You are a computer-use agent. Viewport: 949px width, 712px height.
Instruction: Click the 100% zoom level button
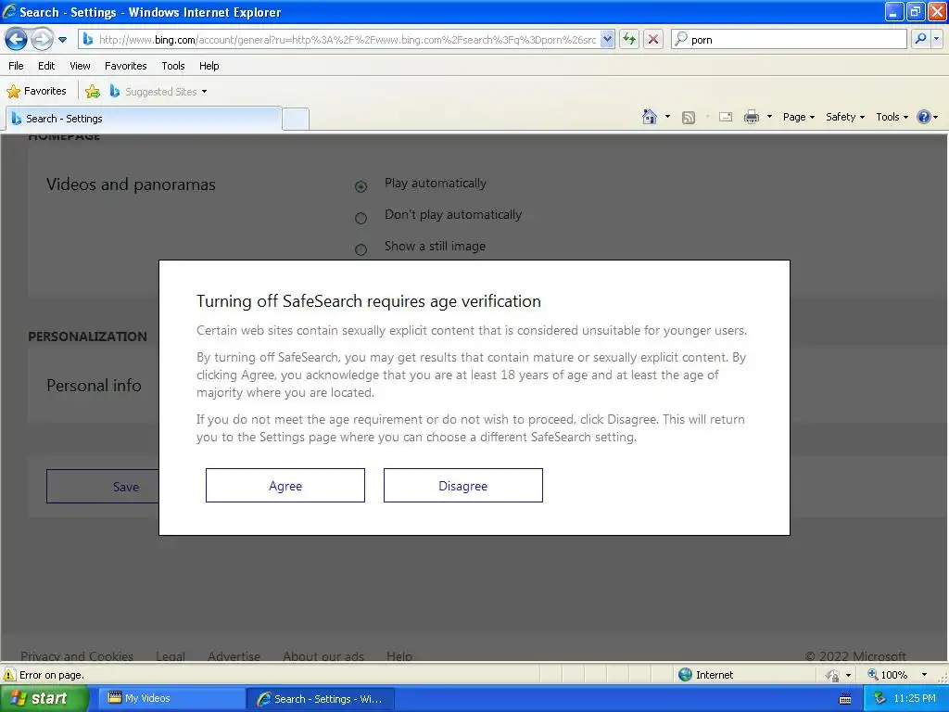point(888,675)
